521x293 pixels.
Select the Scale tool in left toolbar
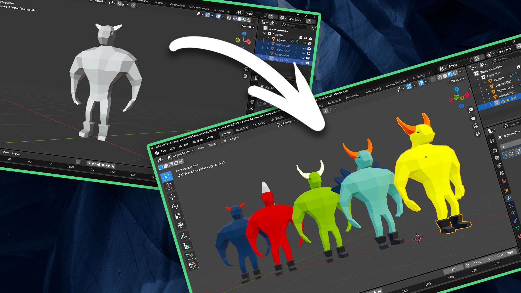pyautogui.click(x=177, y=216)
